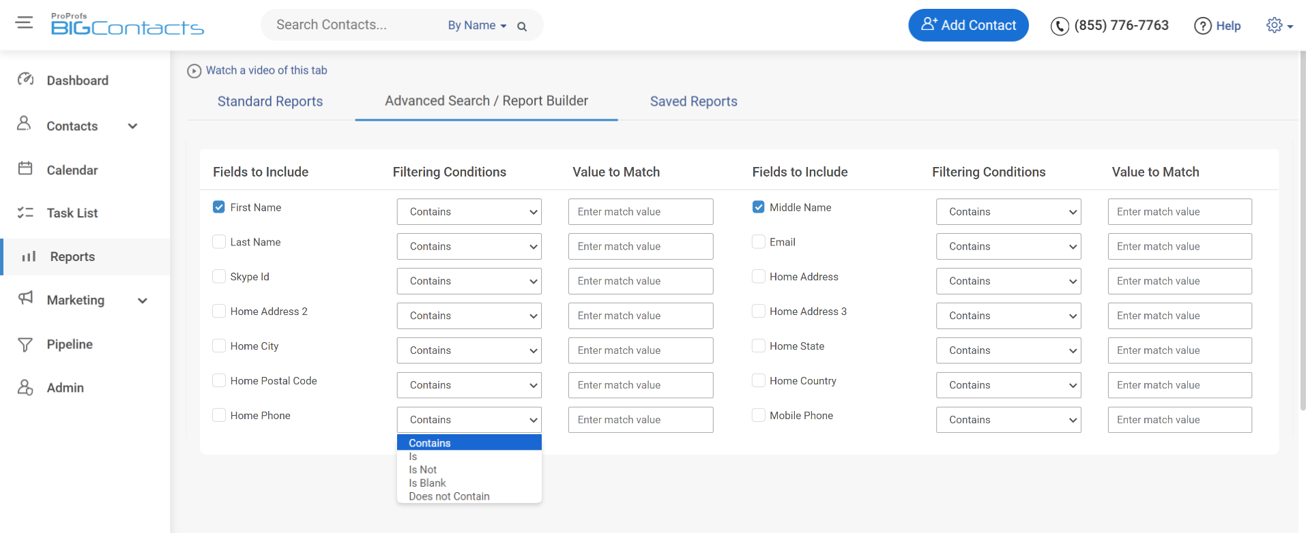
Task: Check the Mobile Phone checkbox
Action: [758, 415]
